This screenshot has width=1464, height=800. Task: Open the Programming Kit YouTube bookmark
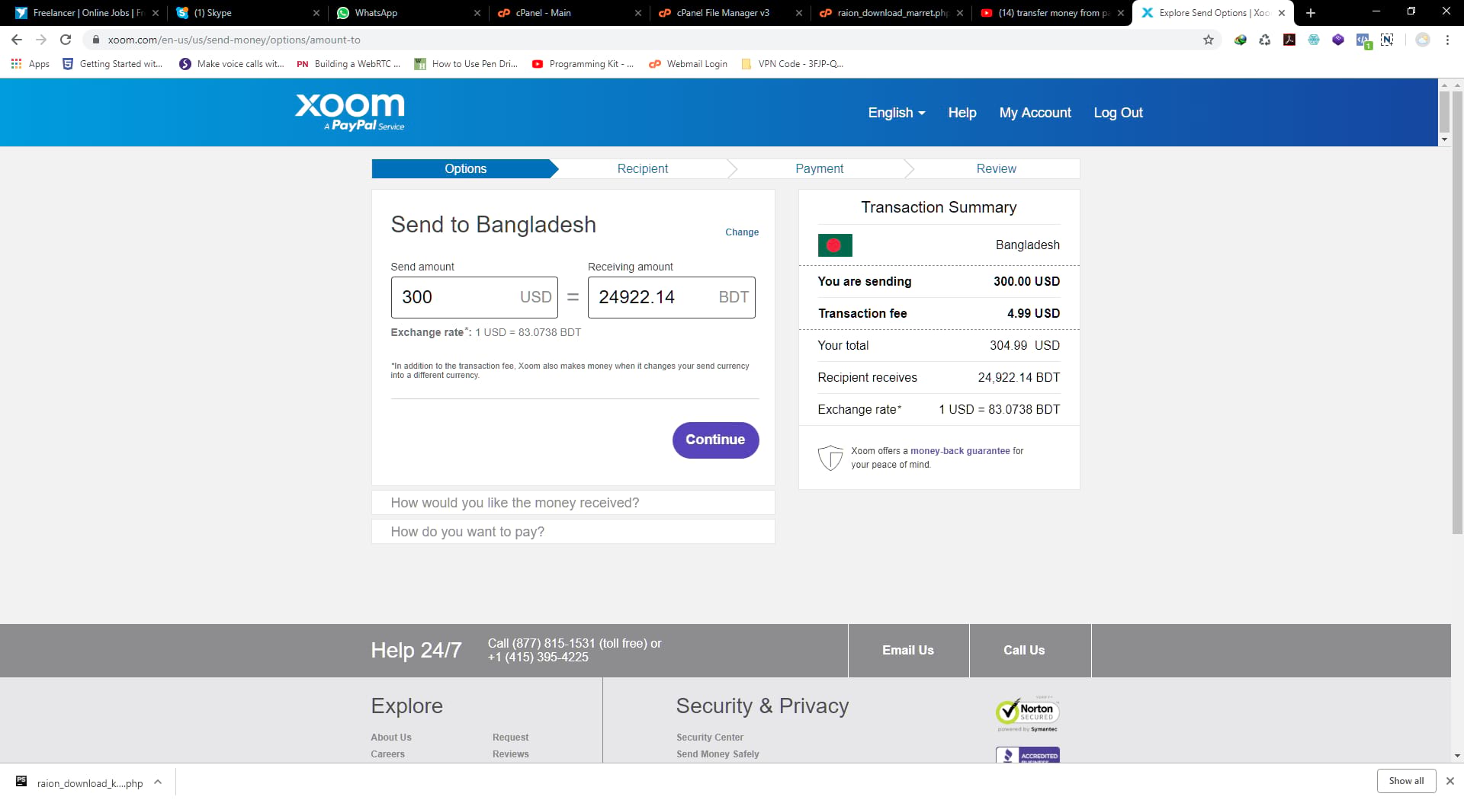tap(583, 64)
